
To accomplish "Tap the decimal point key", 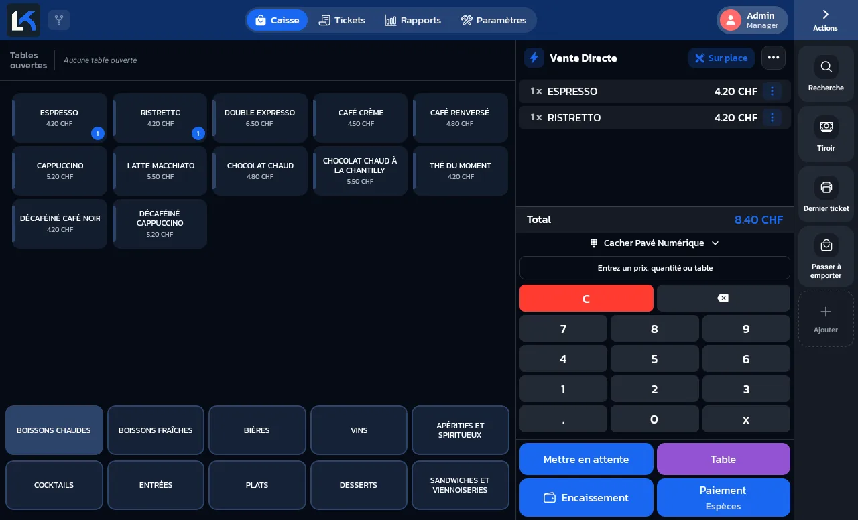I will point(563,419).
